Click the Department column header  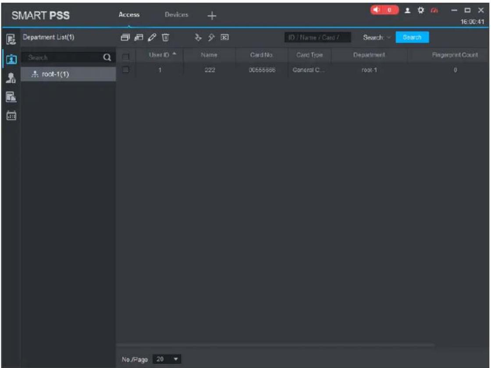pyautogui.click(x=369, y=55)
